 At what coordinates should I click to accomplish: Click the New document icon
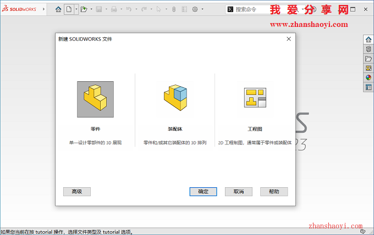coord(69,9)
